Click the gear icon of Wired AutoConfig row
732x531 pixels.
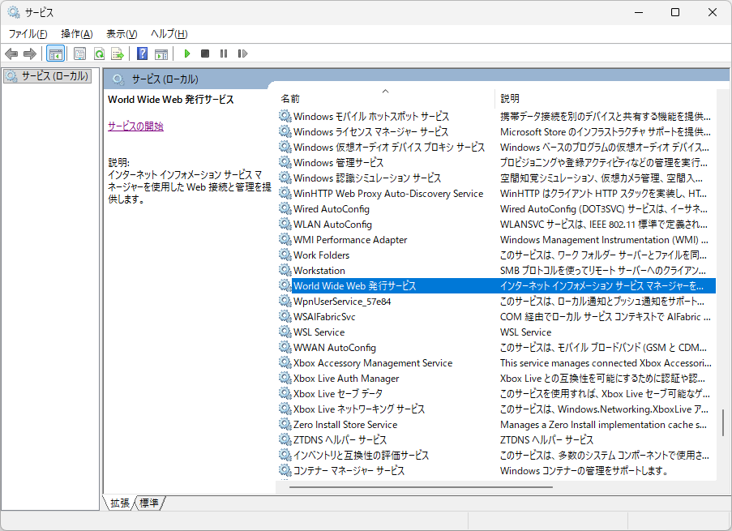point(285,208)
